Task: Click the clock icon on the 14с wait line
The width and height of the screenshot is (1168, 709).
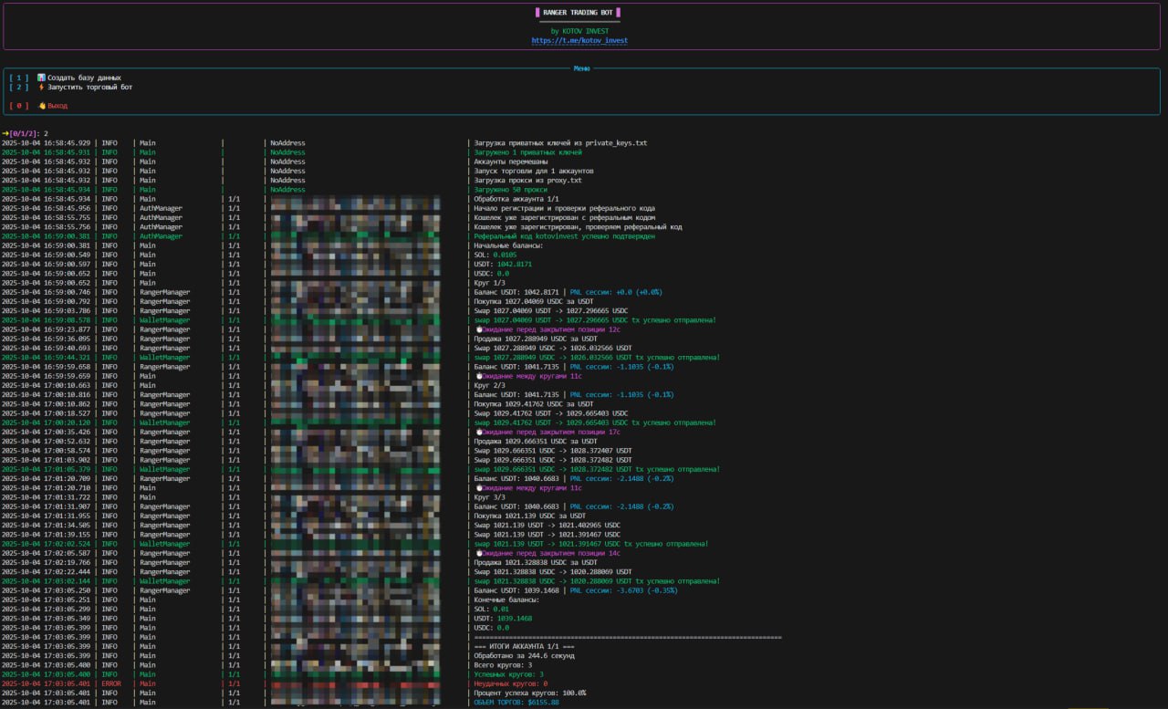Action: 478,553
